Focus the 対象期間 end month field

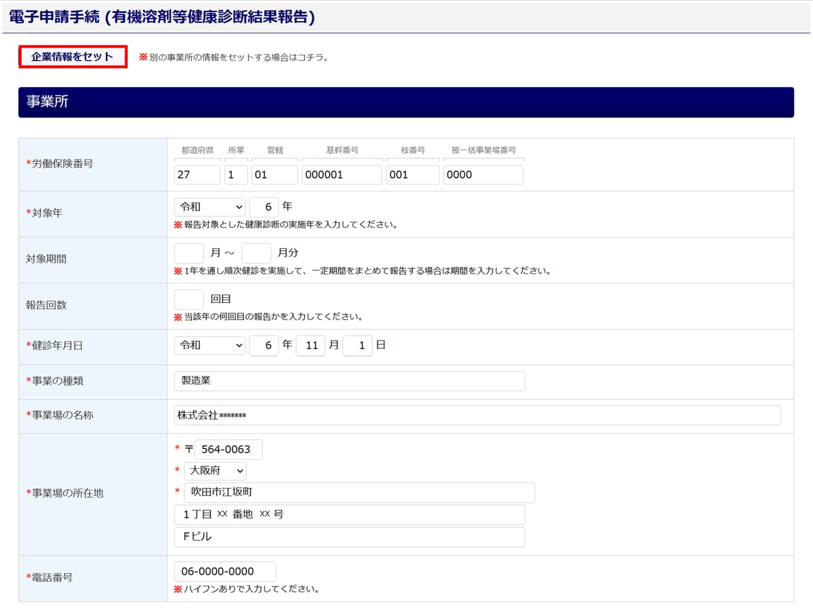(257, 253)
